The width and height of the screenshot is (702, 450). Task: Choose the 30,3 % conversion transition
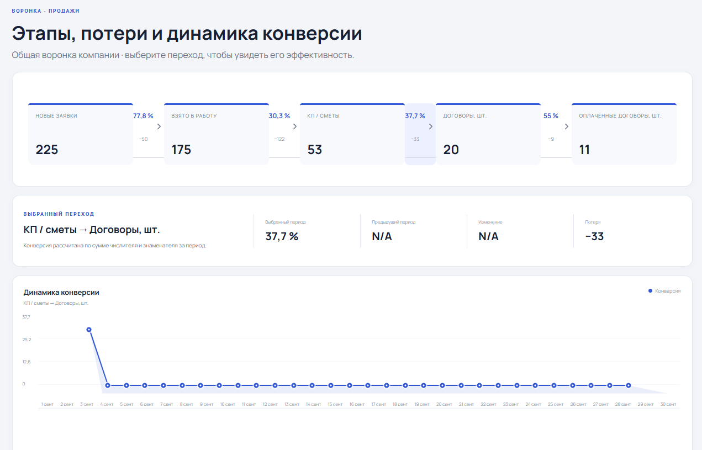tap(284, 134)
